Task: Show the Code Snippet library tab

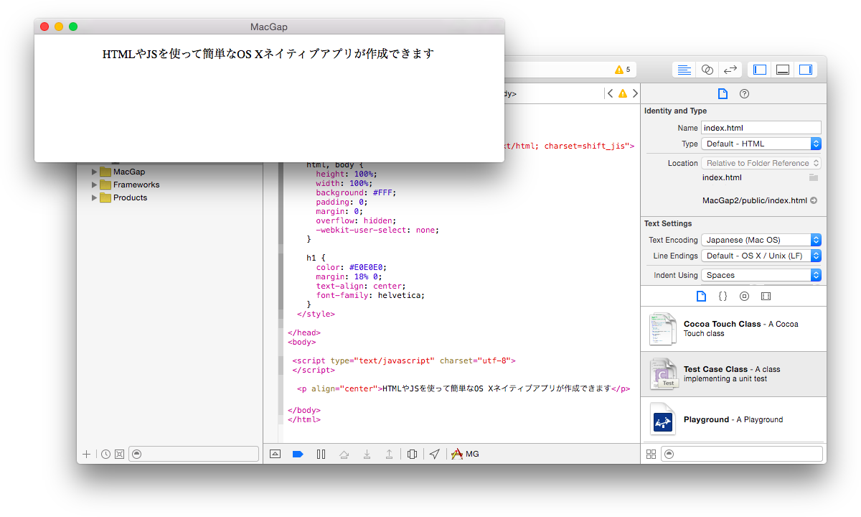Action: coord(723,296)
